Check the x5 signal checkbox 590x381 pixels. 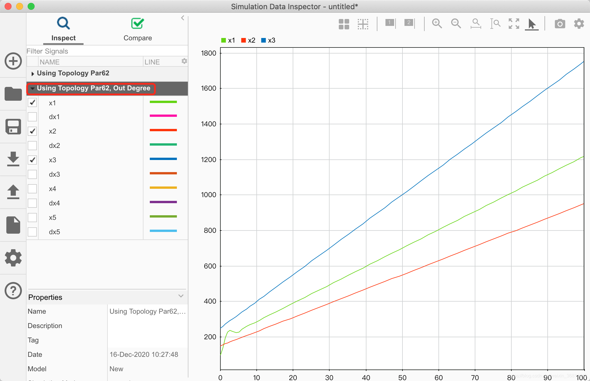(x=32, y=218)
